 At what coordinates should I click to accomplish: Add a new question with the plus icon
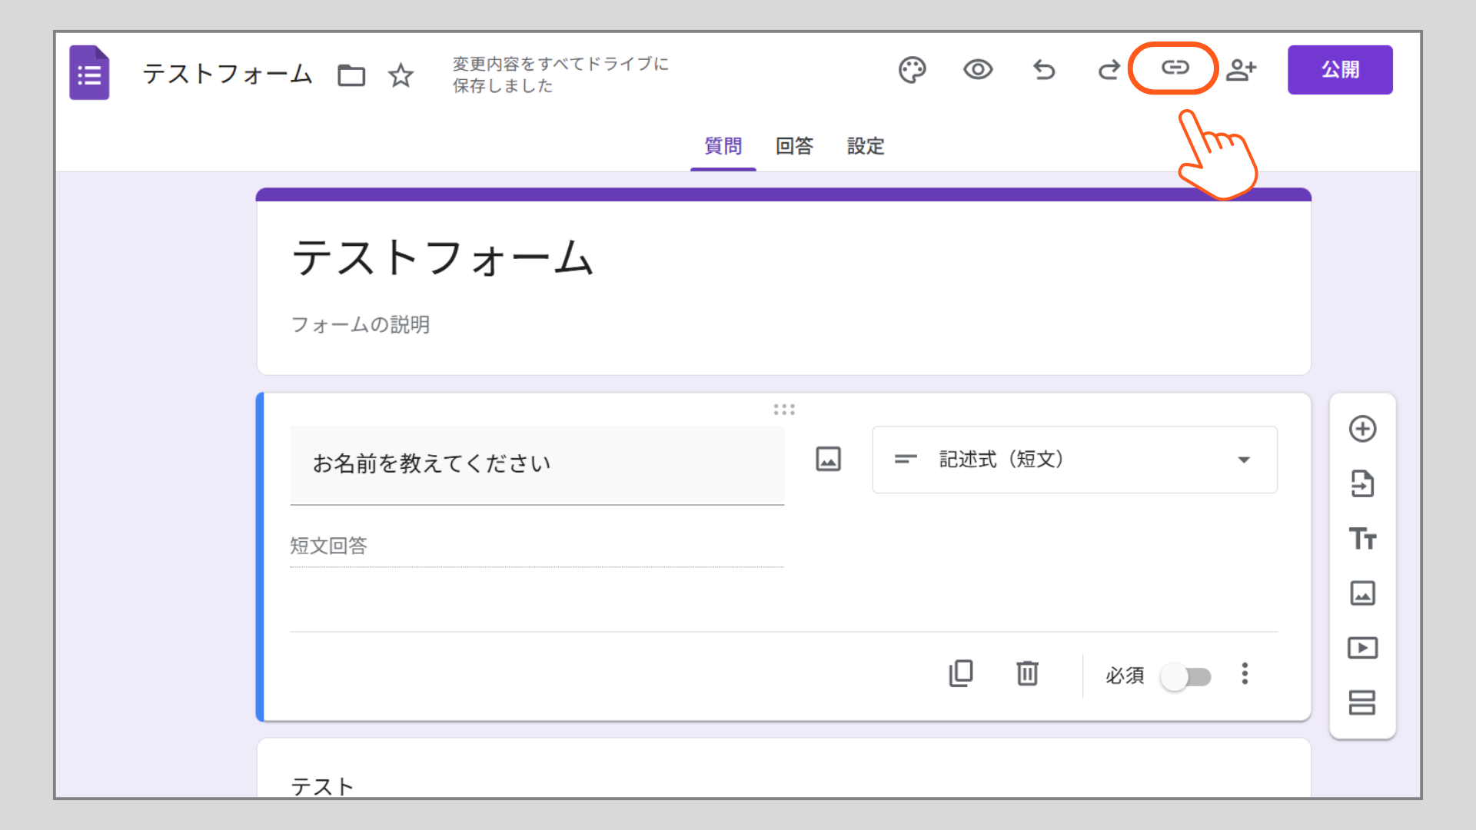pyautogui.click(x=1362, y=429)
